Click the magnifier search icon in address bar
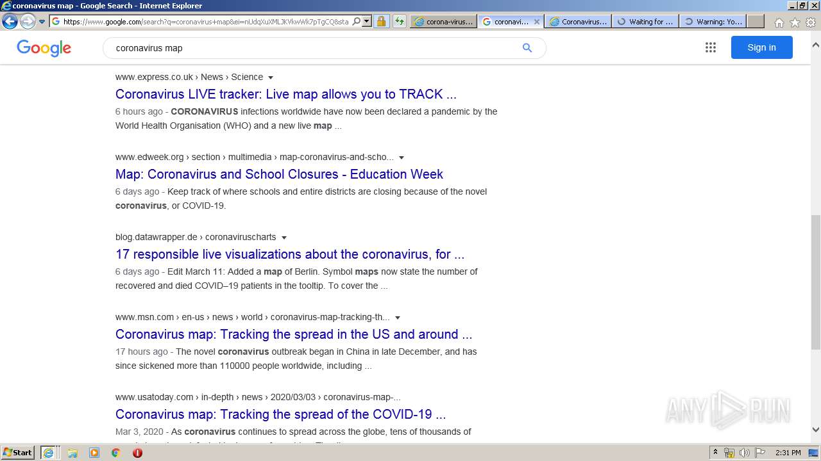821x461 pixels. (357, 21)
